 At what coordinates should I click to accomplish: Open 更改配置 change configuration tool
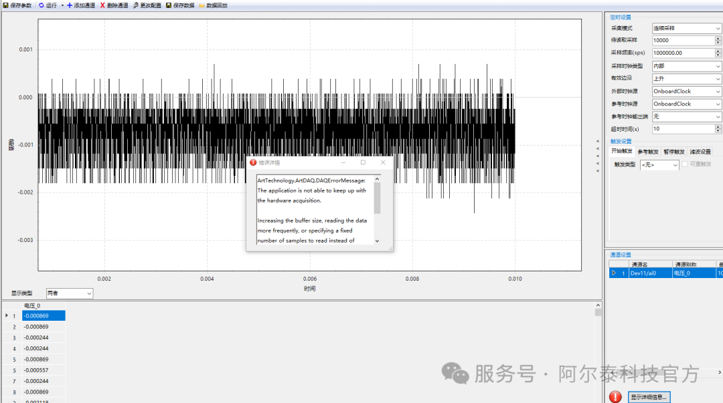point(136,5)
